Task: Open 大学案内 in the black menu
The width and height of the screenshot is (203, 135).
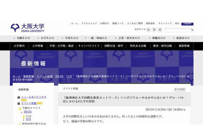Action: pos(19,46)
